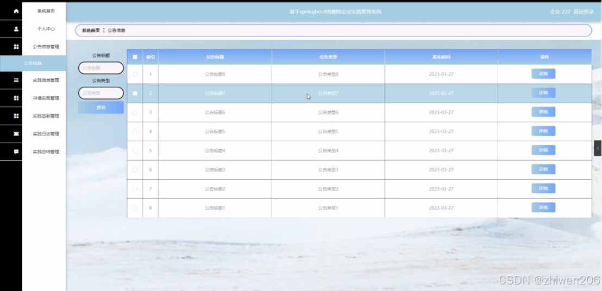Click the cell 公告类型5
The height and width of the screenshot is (291, 602).
pyautogui.click(x=328, y=131)
